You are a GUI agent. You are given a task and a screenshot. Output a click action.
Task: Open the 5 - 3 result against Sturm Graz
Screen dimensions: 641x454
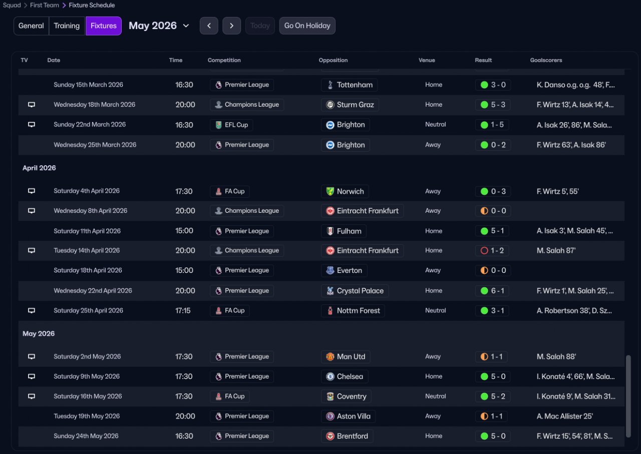pos(493,105)
